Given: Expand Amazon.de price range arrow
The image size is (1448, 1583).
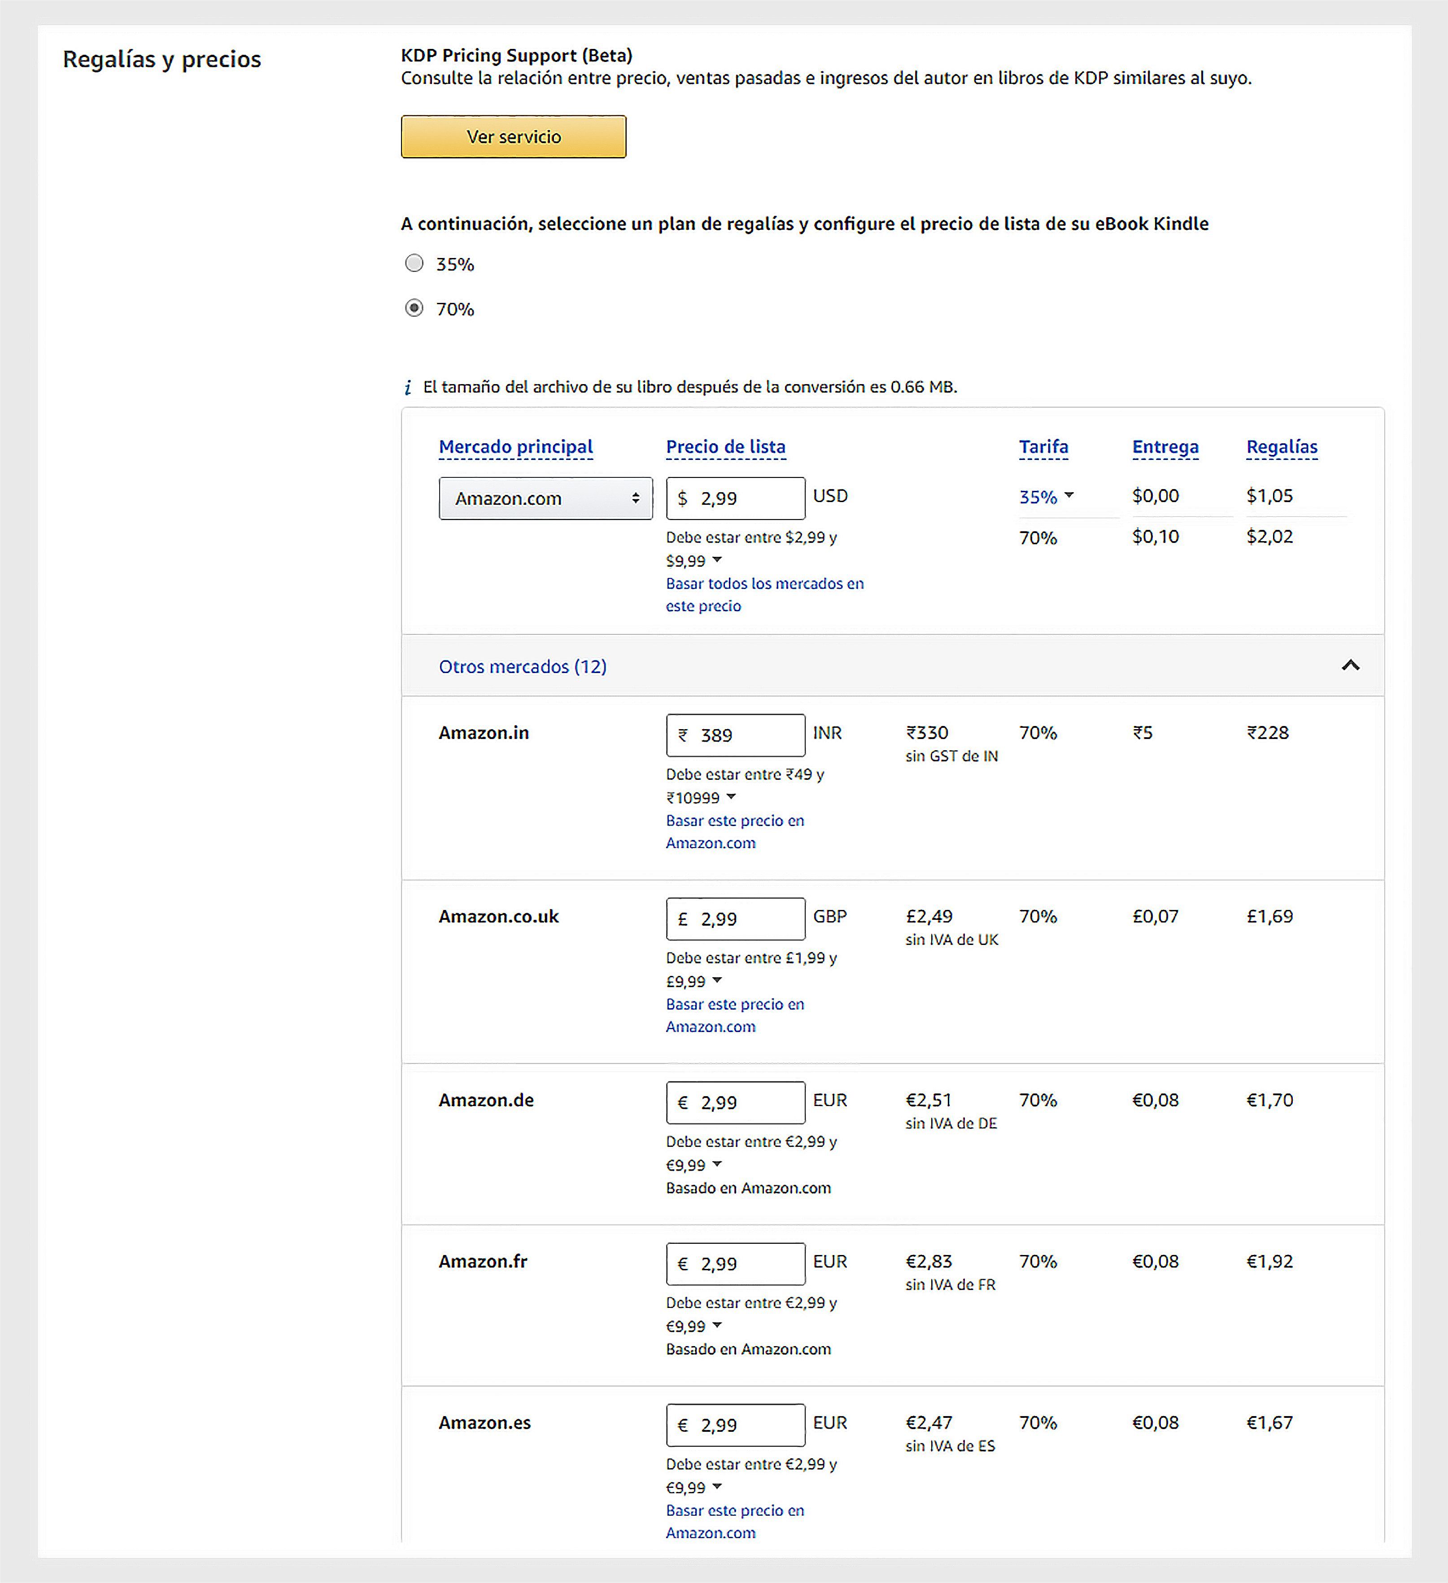Looking at the screenshot, I should point(716,1164).
